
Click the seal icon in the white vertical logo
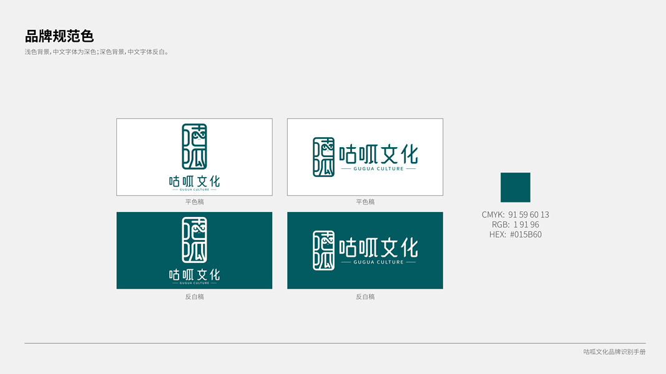(x=195, y=146)
